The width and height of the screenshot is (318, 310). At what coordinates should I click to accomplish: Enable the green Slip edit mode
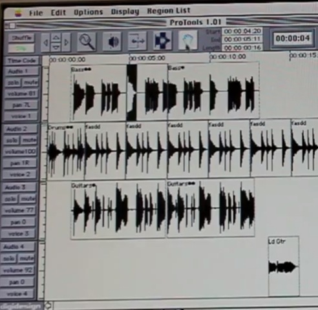coord(21,48)
